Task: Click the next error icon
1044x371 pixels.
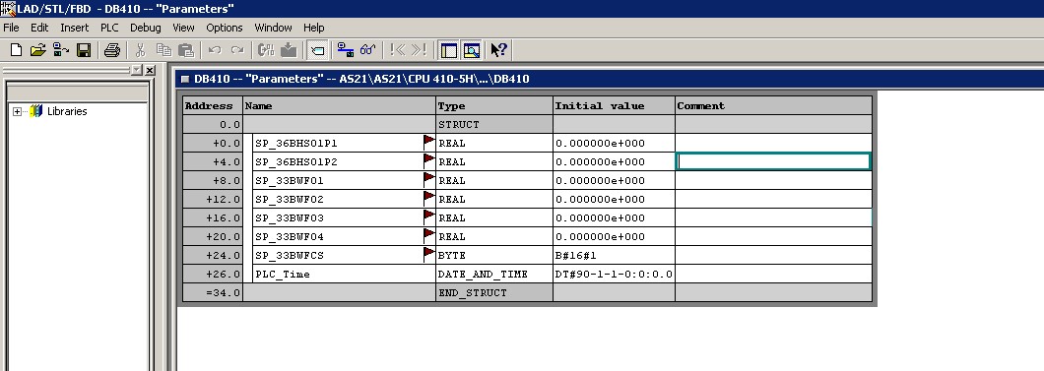Action: click(419, 50)
